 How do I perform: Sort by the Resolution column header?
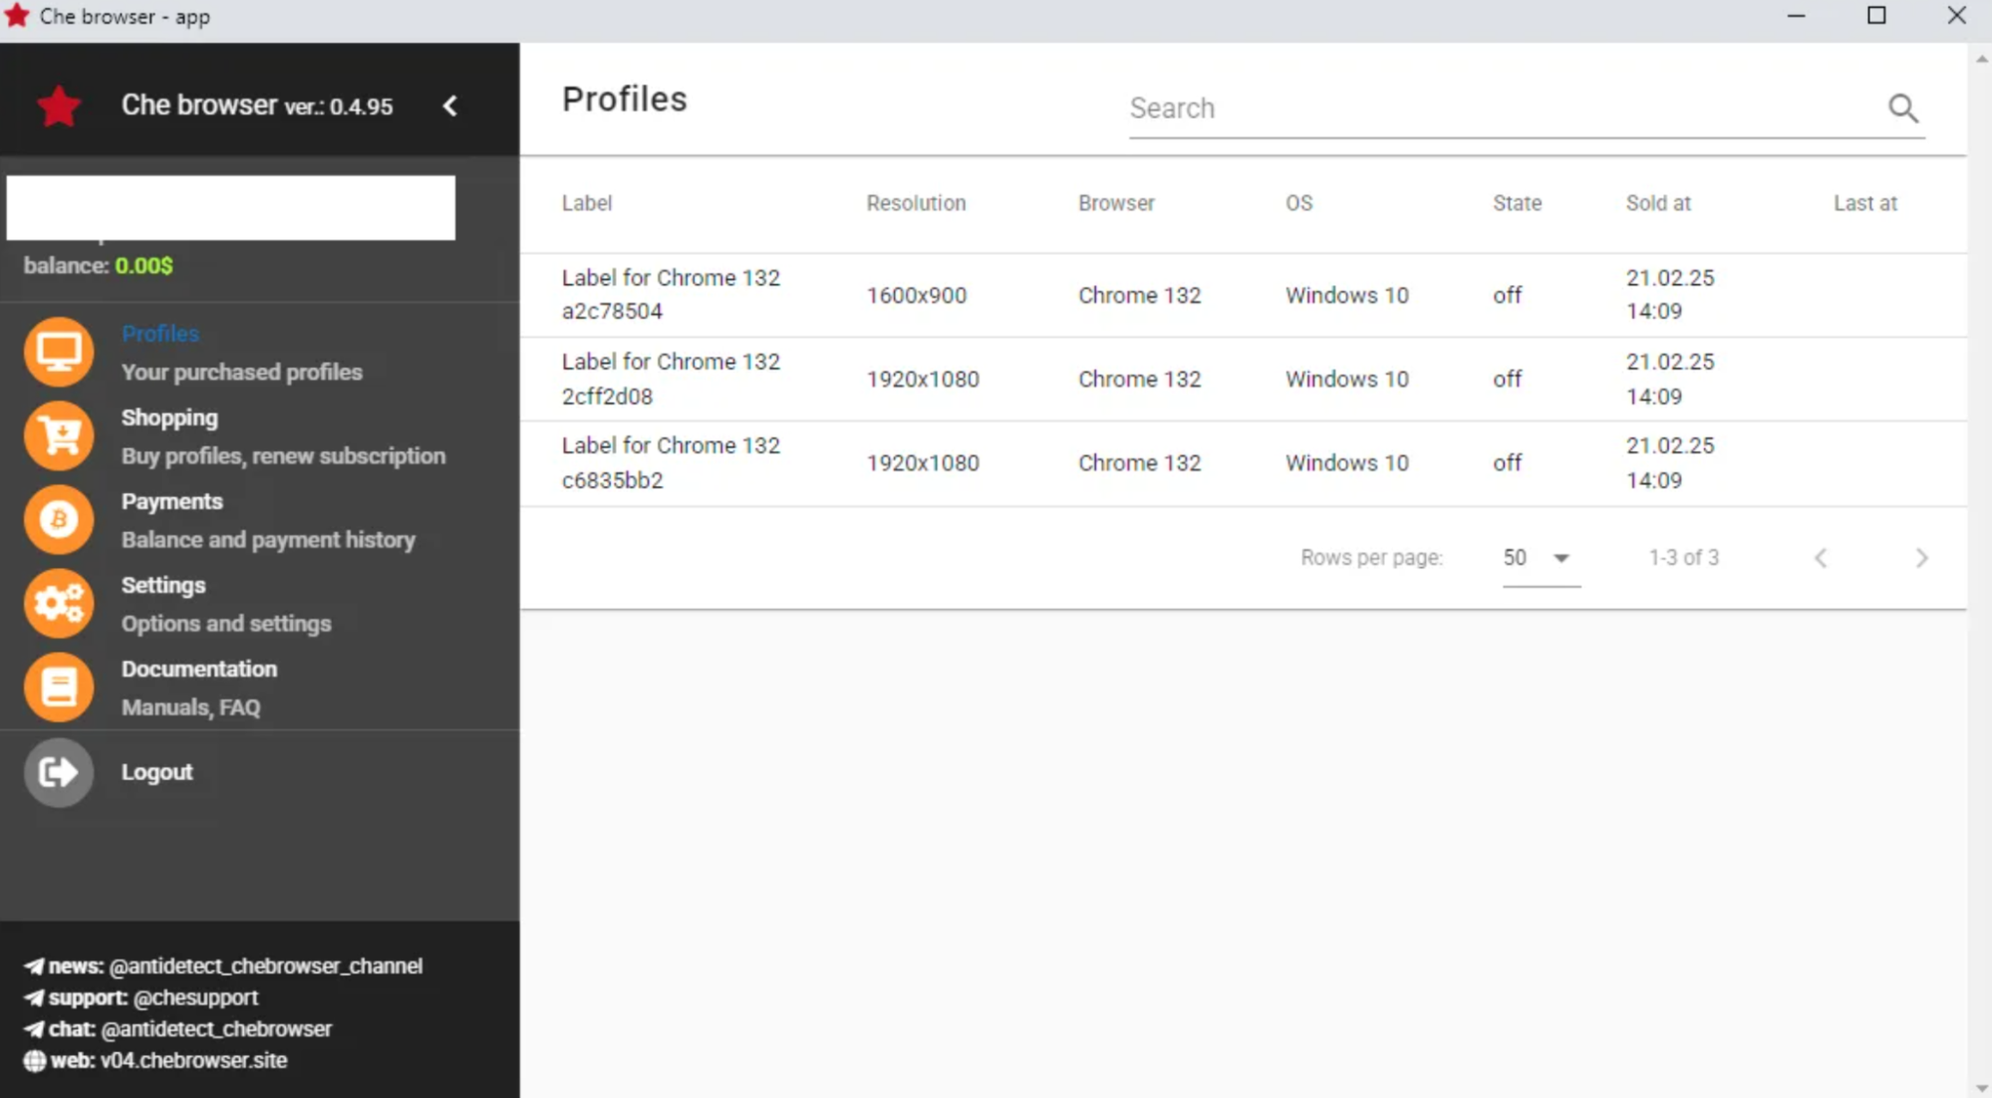(x=916, y=203)
